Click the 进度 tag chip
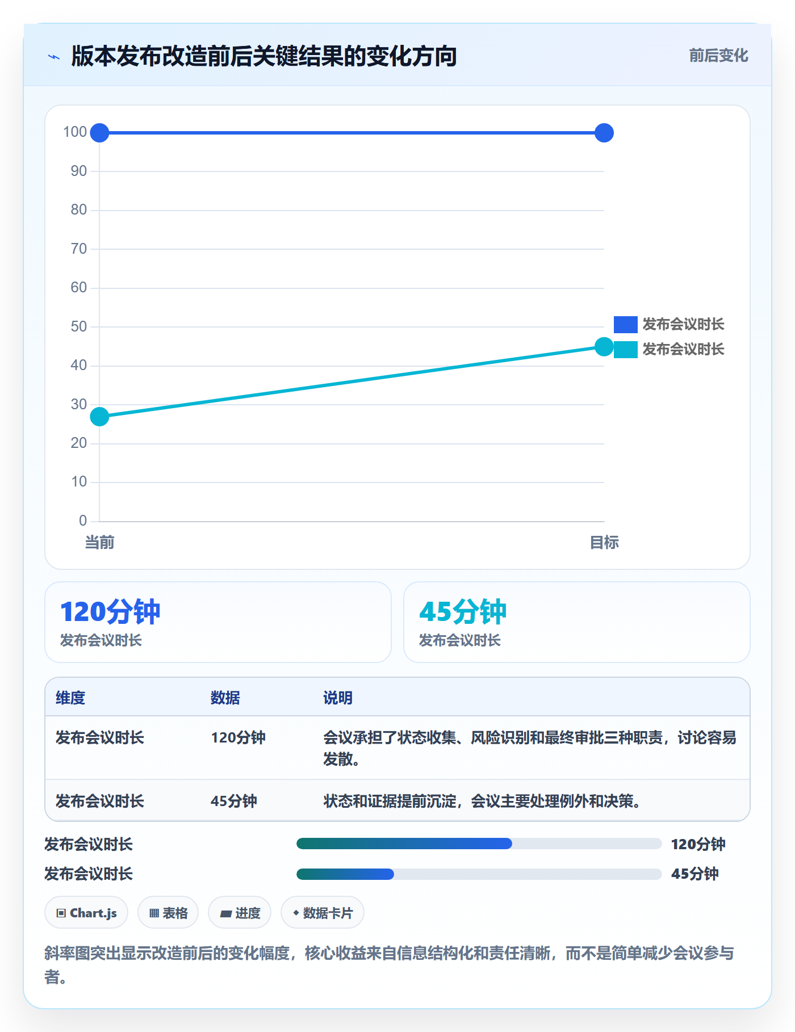 240,913
